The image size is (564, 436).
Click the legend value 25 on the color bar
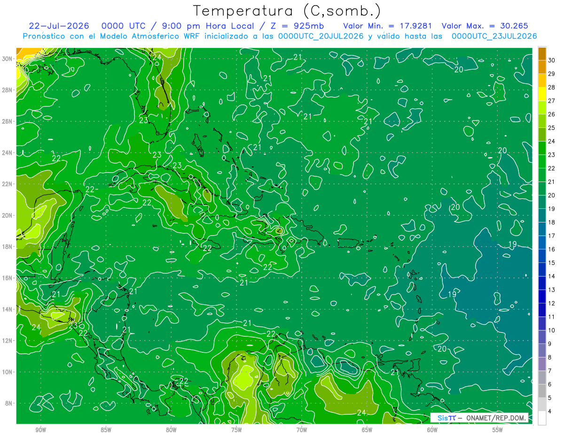[x=552, y=128]
